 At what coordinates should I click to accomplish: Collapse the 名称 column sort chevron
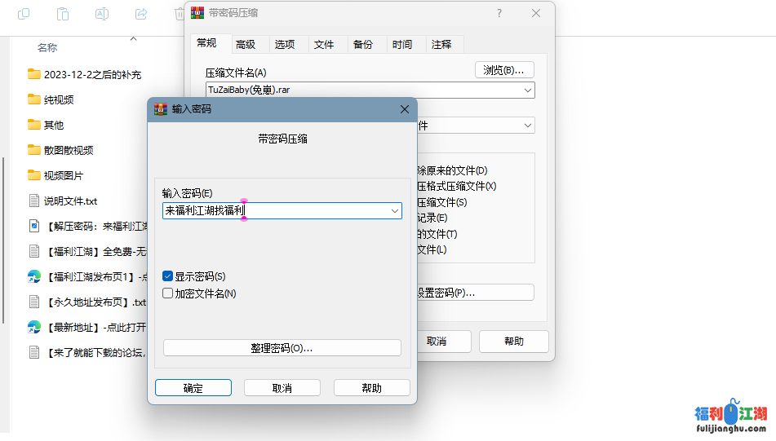134,38
